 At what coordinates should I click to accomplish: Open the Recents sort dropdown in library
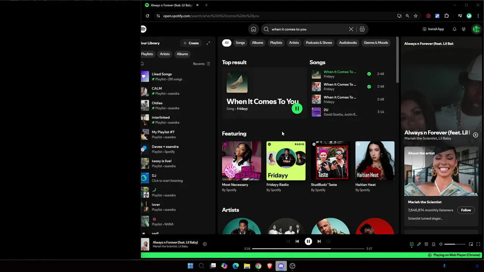(x=202, y=64)
